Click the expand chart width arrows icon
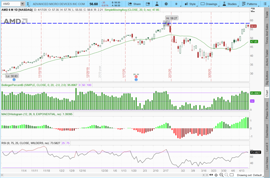The width and height of the screenshot is (270, 178). [x=211, y=175]
